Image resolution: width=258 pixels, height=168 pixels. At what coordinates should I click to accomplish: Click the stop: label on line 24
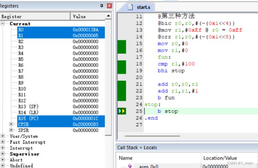click(x=152, y=105)
